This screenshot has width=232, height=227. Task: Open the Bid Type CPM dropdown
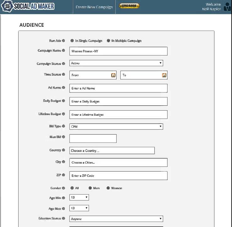(116, 126)
